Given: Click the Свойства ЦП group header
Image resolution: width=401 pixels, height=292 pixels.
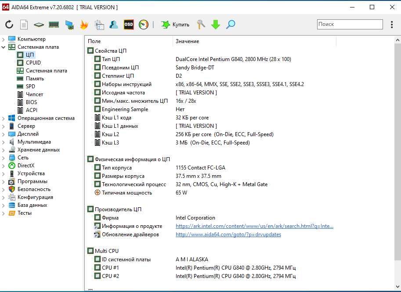Looking at the screenshot, I should pos(107,50).
